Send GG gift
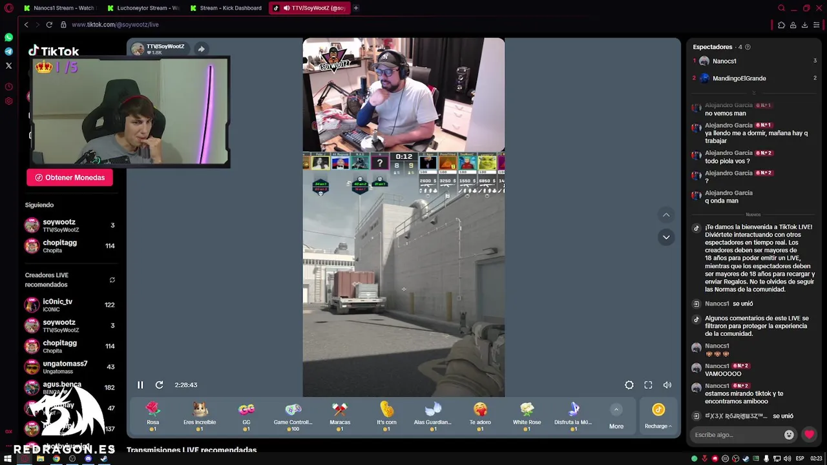Image resolution: width=827 pixels, height=465 pixels. click(x=246, y=417)
